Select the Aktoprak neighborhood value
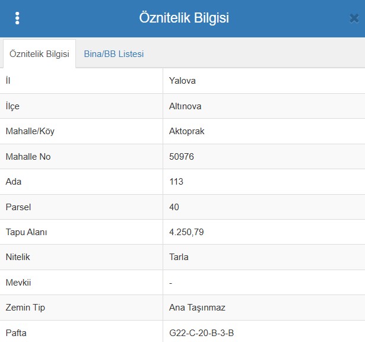The image size is (365, 342). [187, 131]
